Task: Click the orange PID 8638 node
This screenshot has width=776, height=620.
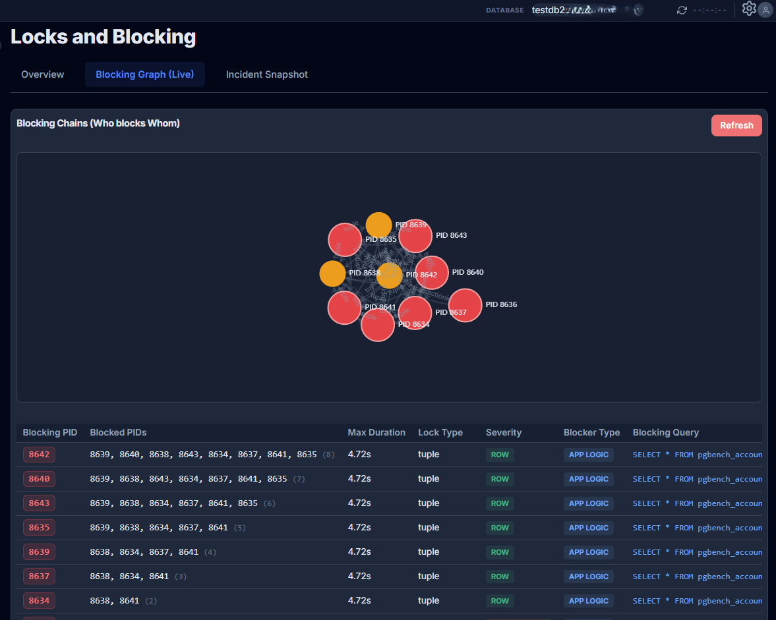Action: click(332, 273)
